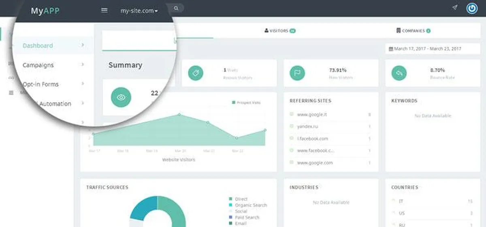Click the icon next to l.facebook.com
Viewport: 486px width, 227px height.
[x=291, y=139]
